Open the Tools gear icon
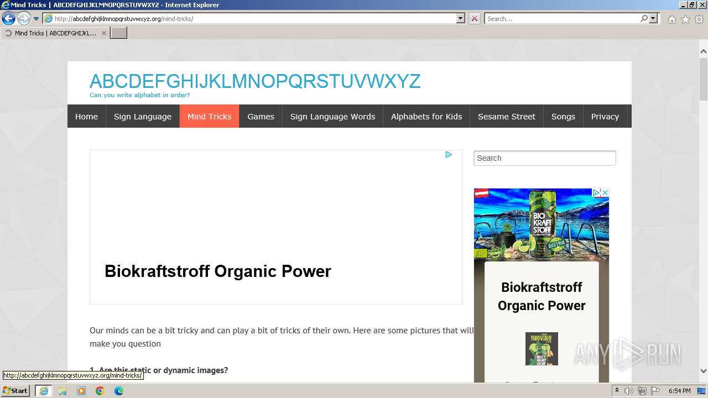Screen dimensions: 708x398 click(x=699, y=19)
